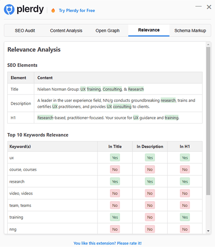Select the Relevance tab

click(149, 30)
